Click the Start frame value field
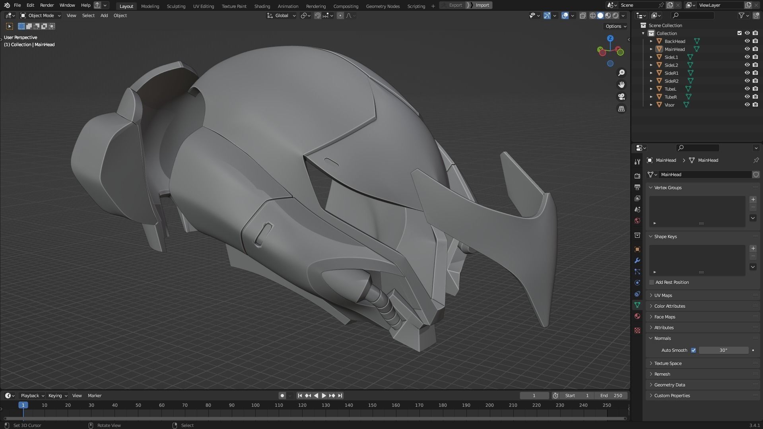Image resolution: width=763 pixels, height=429 pixels. point(577,396)
